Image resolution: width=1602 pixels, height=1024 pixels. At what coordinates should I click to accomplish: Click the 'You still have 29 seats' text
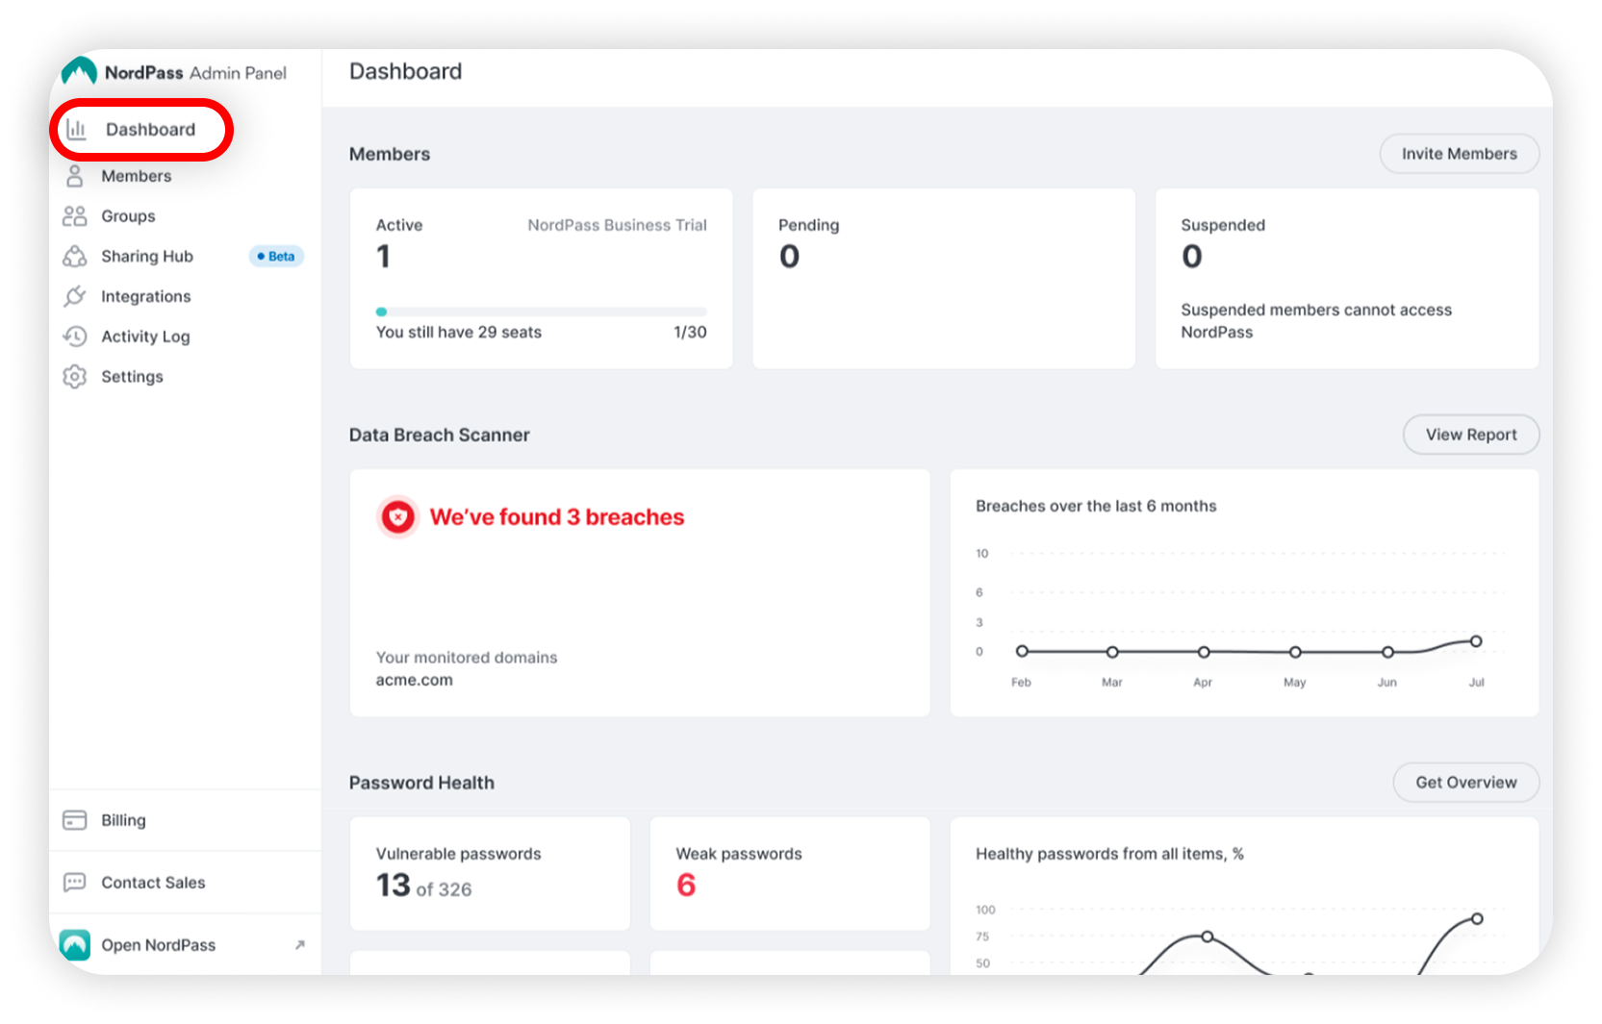(x=459, y=332)
